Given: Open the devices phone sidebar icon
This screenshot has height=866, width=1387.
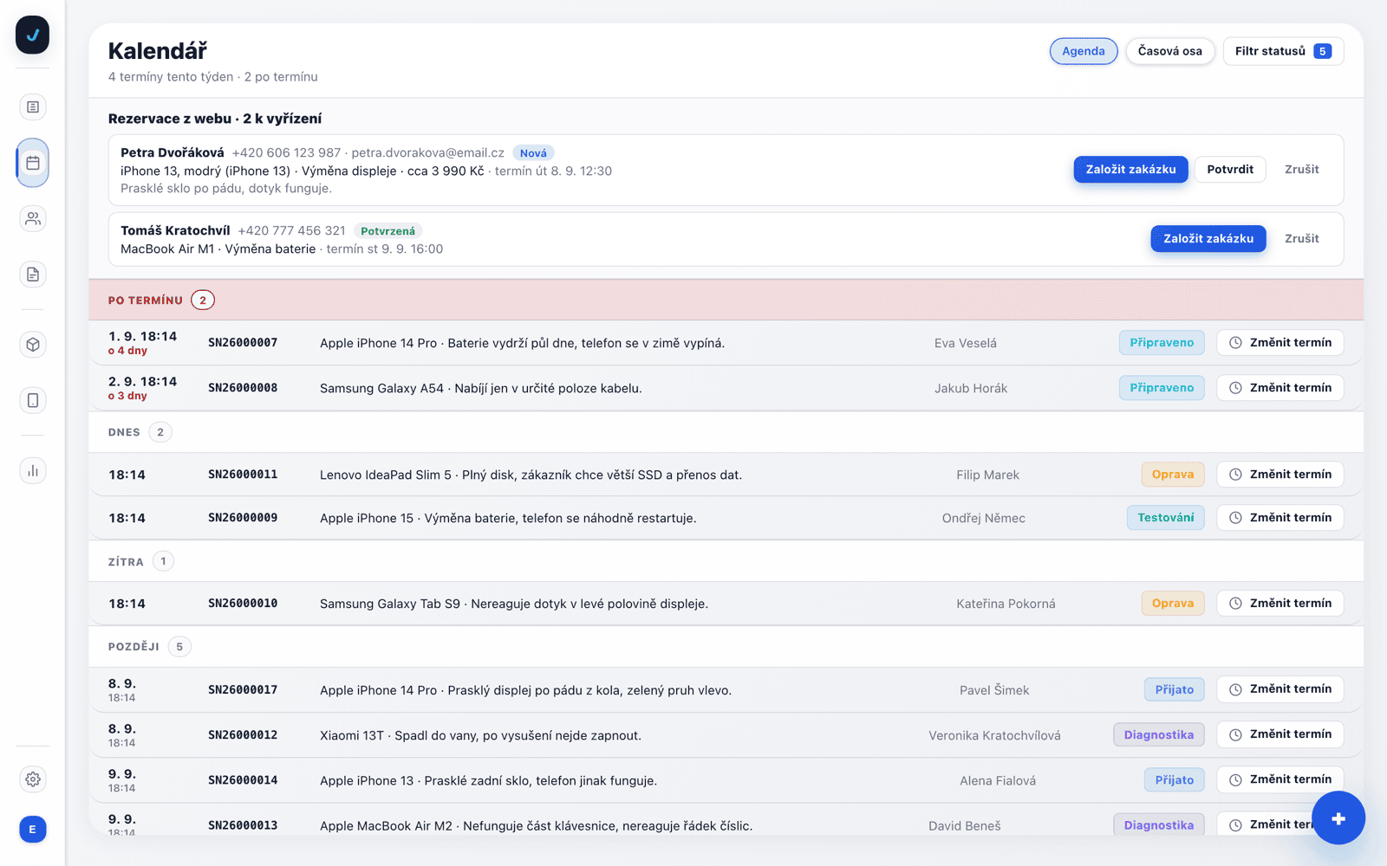Looking at the screenshot, I should [33, 400].
